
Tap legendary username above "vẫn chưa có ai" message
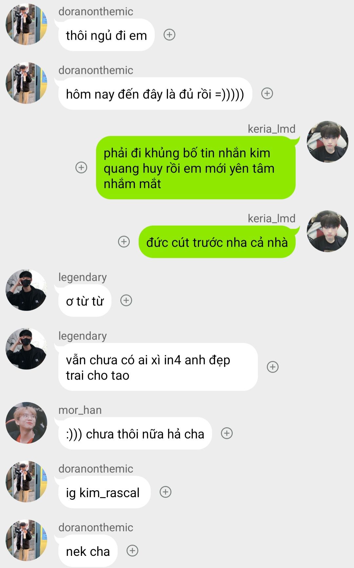83,336
